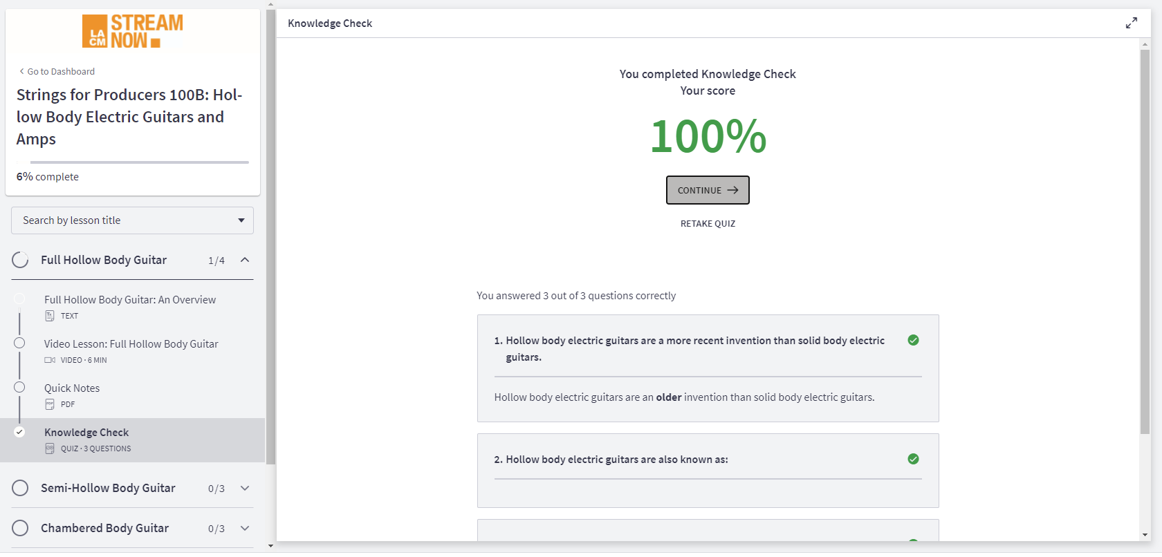
Task: Click the 1/4 lesson count
Action: coord(216,261)
